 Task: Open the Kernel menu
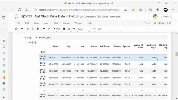tap(66, 23)
